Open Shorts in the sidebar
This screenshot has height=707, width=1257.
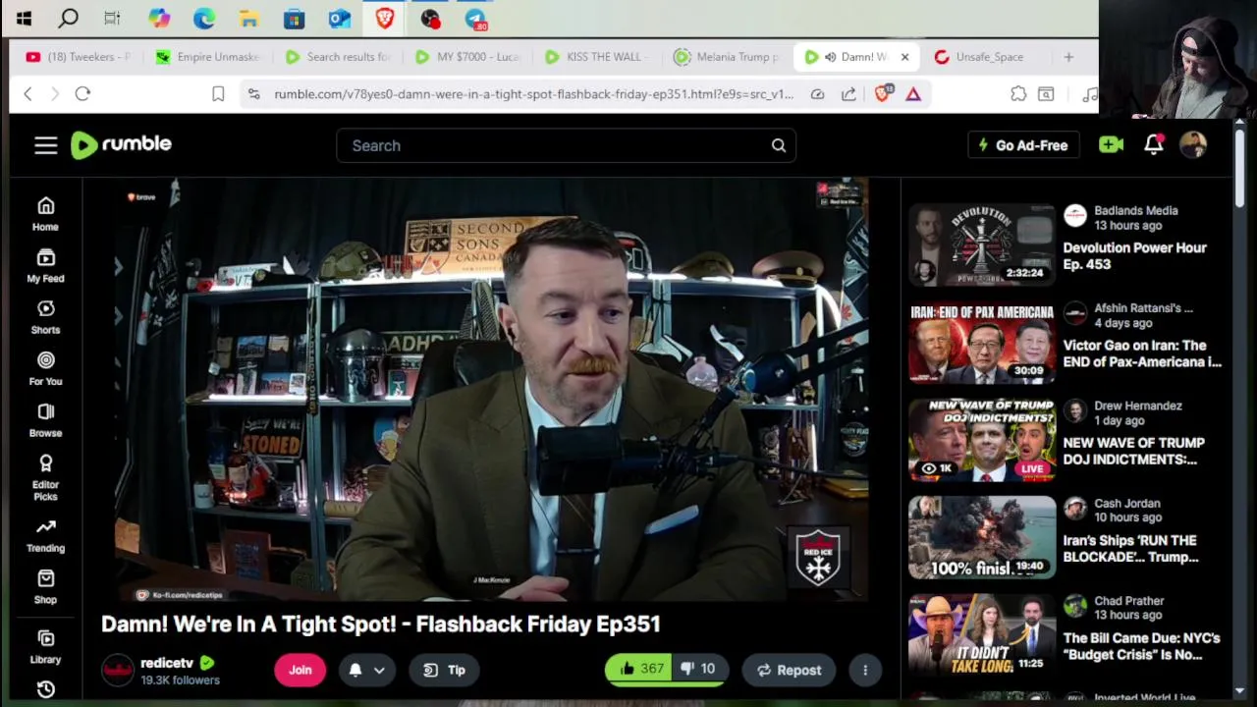[45, 317]
